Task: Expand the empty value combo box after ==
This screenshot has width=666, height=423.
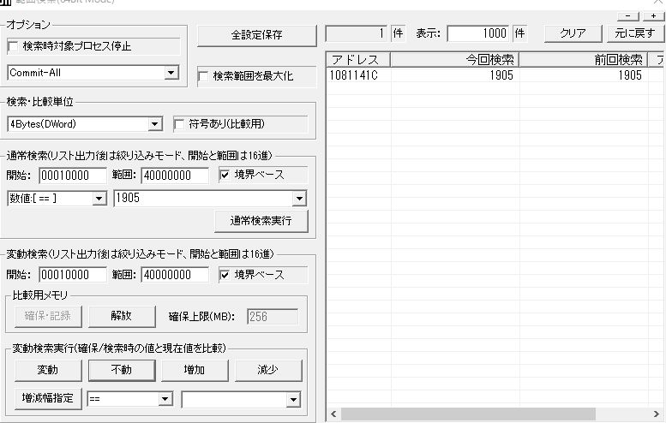Action: tap(292, 399)
